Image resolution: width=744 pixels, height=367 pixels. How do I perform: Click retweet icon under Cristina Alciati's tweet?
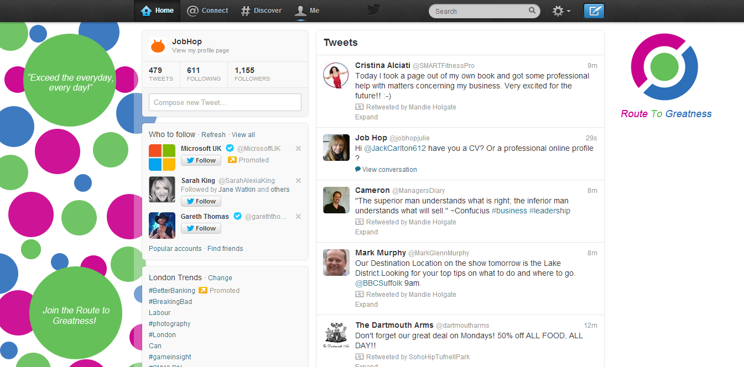(360, 107)
